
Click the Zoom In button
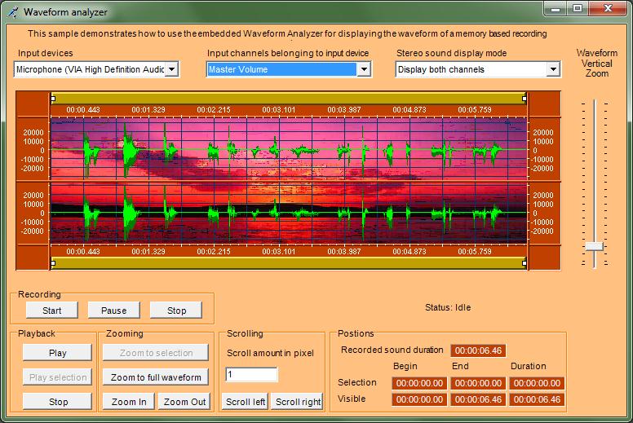[129, 402]
